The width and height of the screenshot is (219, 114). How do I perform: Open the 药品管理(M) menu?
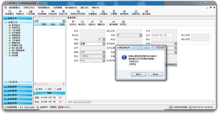[x=44, y=7]
